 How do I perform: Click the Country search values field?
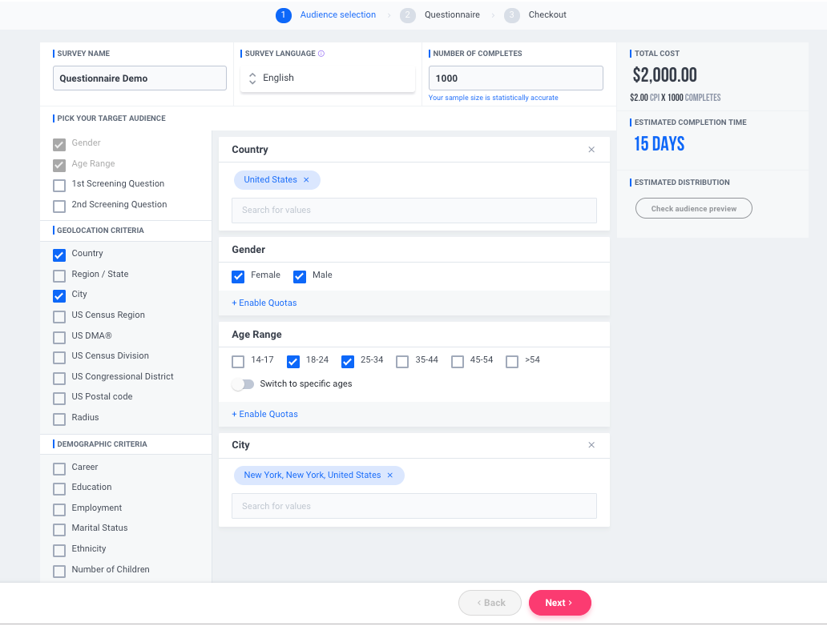click(414, 211)
